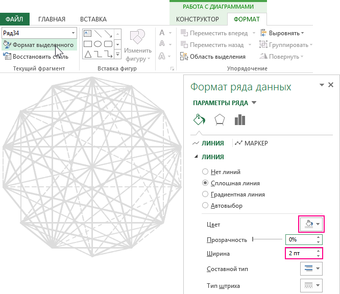The height and width of the screenshot is (294, 340).
Task: Choose the Автовыбор radio button
Action: pos(206,206)
